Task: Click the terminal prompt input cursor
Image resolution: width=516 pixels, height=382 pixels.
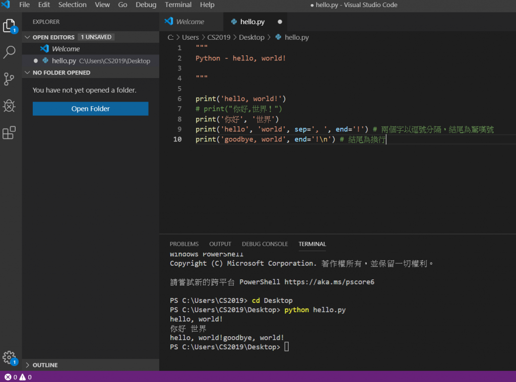Action: [x=286, y=347]
